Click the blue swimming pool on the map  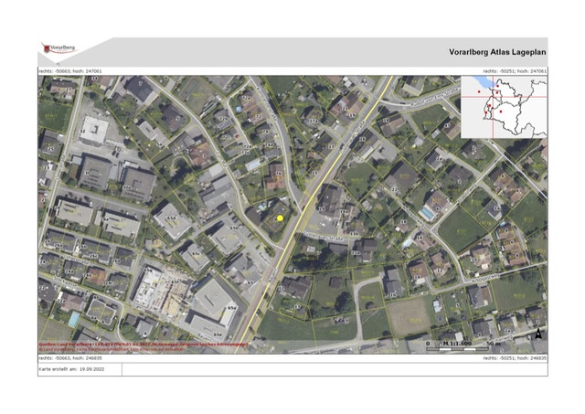(427, 212)
